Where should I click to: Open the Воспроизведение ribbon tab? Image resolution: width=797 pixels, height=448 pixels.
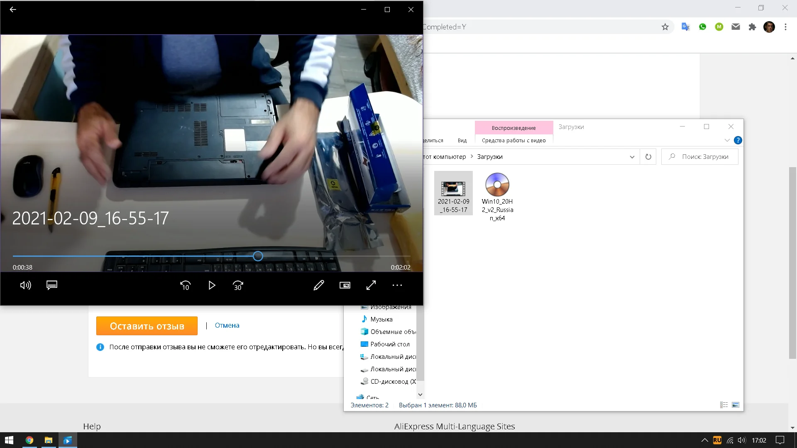(513, 128)
